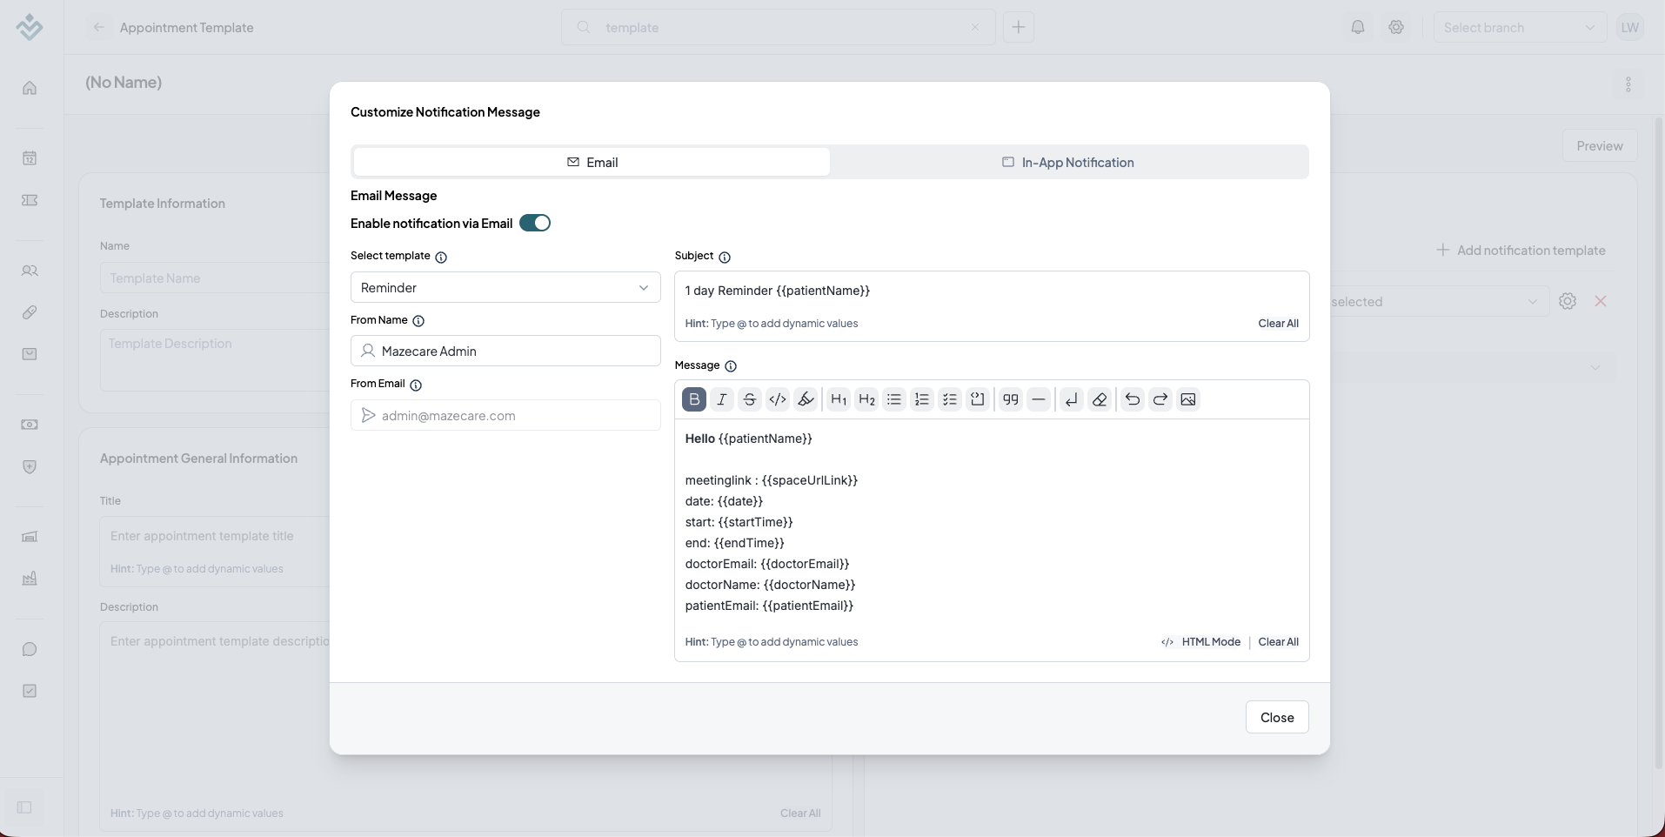Image resolution: width=1665 pixels, height=837 pixels.
Task: Click the highlight marker tool
Action: [806, 399]
